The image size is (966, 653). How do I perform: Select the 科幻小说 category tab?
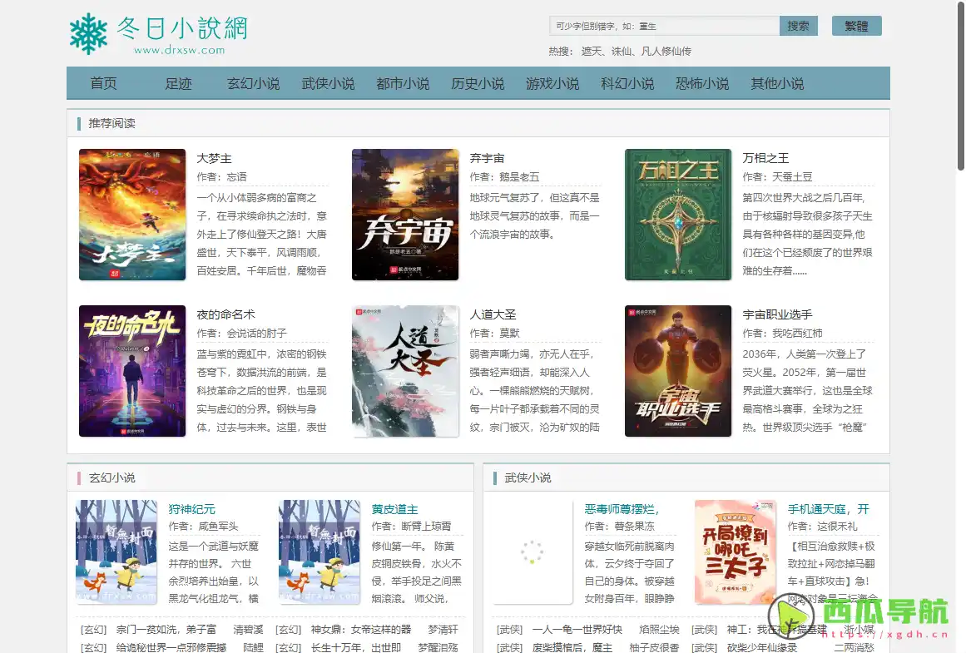click(x=627, y=83)
